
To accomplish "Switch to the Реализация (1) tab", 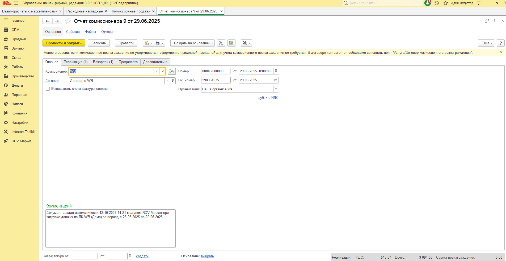I will click(x=75, y=62).
